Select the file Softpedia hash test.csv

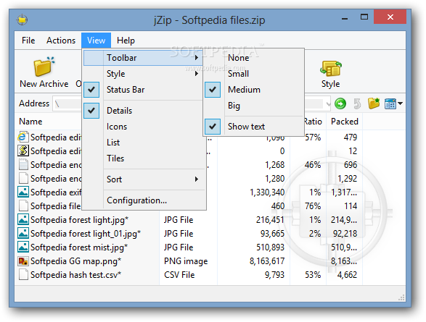coord(75,275)
